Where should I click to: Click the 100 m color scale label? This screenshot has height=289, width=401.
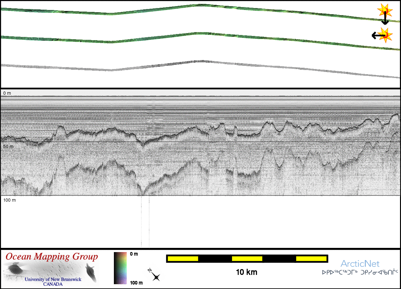tap(136, 283)
